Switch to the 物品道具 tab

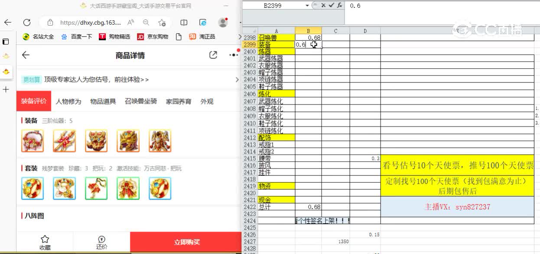(x=103, y=102)
